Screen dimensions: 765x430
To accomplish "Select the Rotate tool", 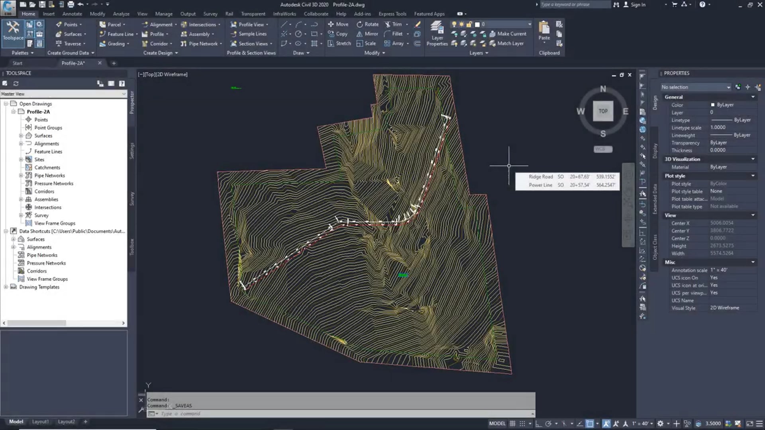I will 367,24.
